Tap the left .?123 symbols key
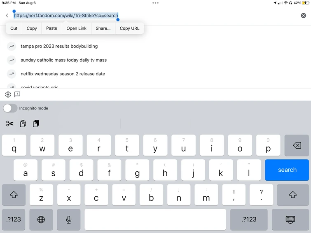Viewport: 311px width, 233px height. coord(14,219)
